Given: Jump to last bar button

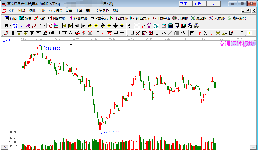Looking at the screenshot, I should tap(70, 26).
